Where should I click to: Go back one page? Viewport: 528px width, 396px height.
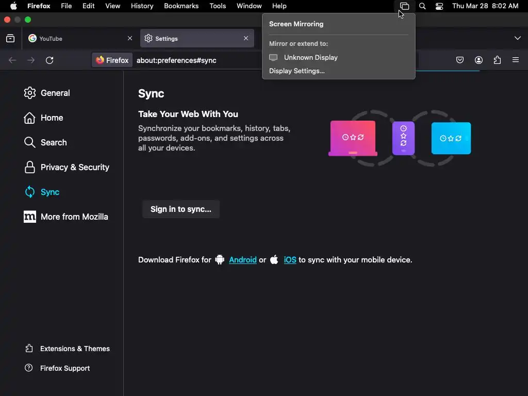point(12,60)
